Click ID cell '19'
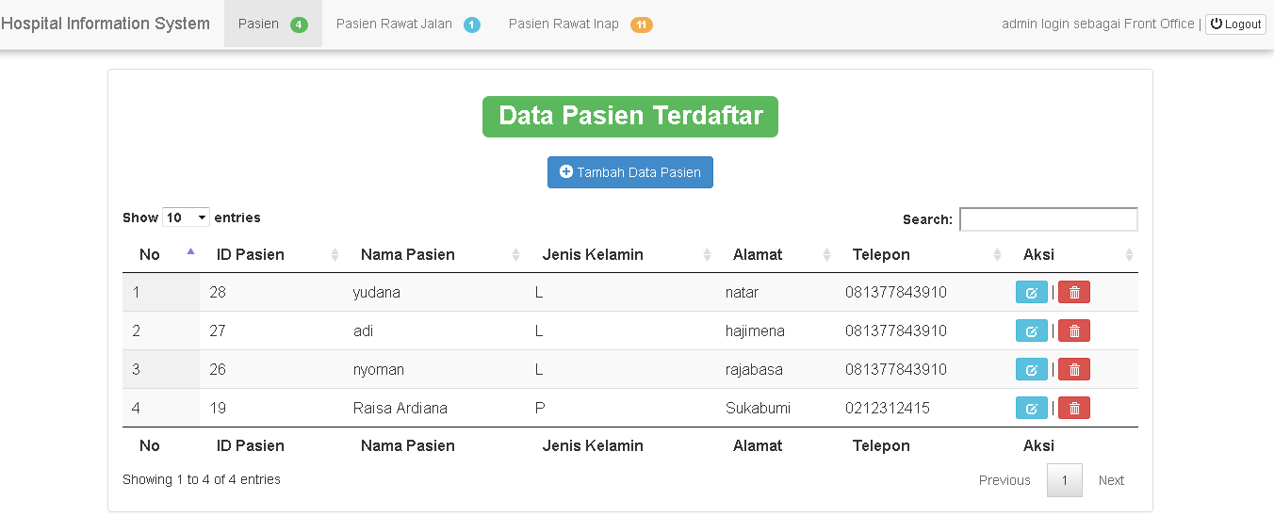 218,408
